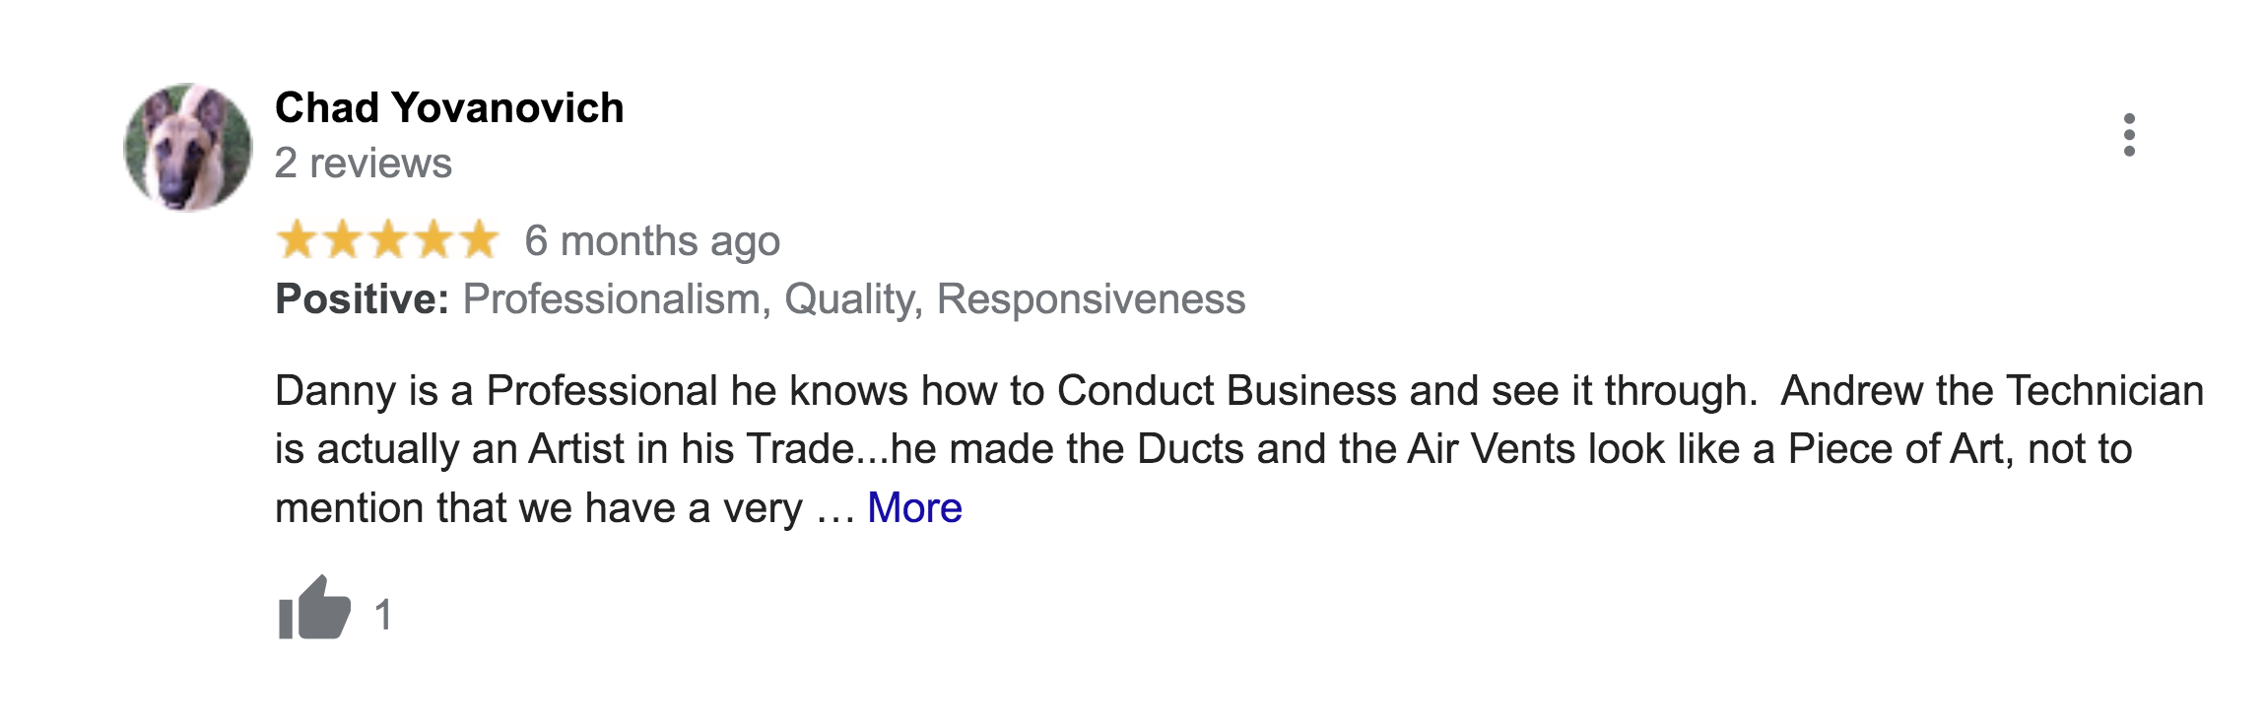Click the word "Professionalism" in attributes

coord(611,299)
